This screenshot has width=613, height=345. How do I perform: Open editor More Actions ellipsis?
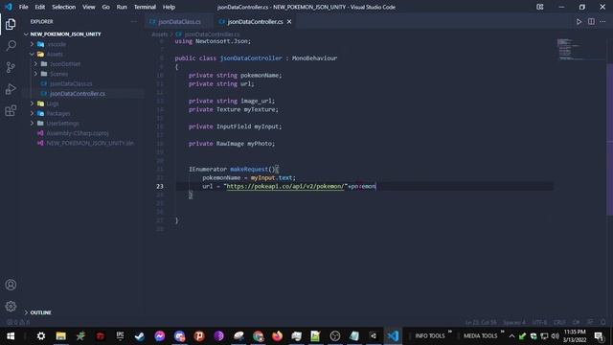tap(602, 22)
